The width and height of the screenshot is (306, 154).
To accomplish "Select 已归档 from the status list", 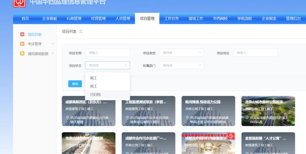I will point(107,95).
